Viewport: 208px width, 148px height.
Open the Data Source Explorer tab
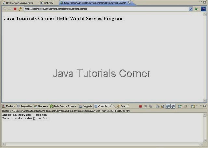click(64, 106)
